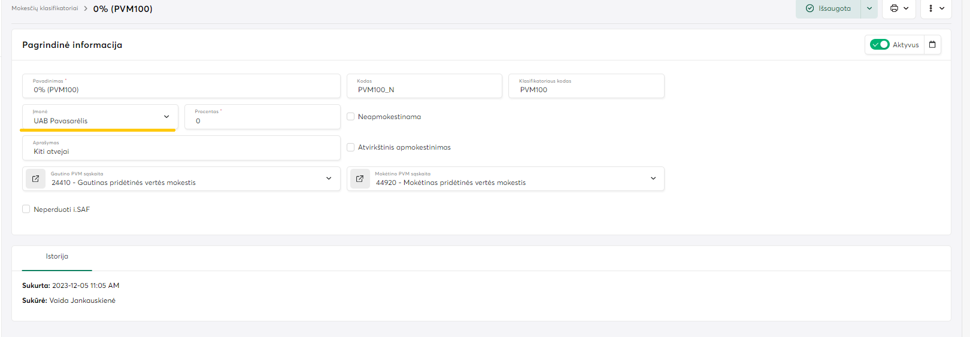This screenshot has height=337, width=970.
Task: Expand the Įmonė dropdown UAB Pavasarėlis
Action: [166, 117]
